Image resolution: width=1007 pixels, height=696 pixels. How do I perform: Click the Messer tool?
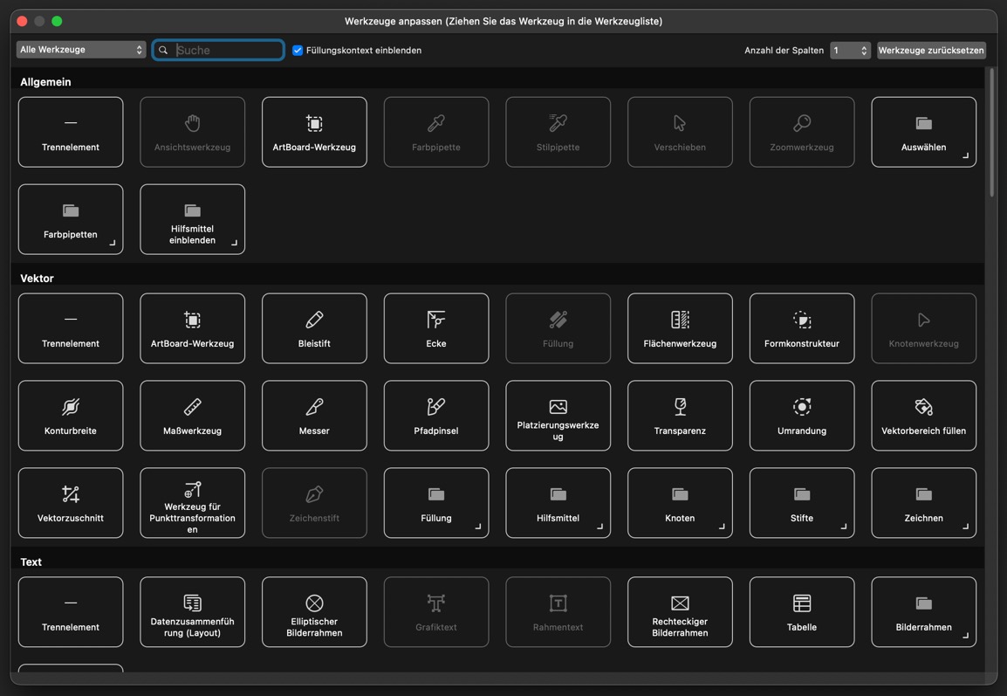click(x=314, y=416)
